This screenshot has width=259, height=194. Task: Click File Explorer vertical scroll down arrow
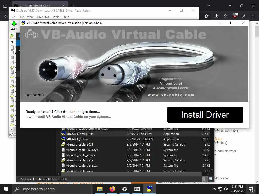point(212,169)
